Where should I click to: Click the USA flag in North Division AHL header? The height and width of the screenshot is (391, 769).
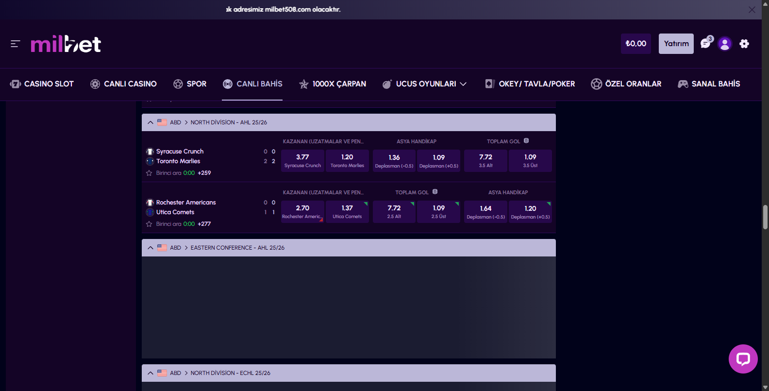point(162,122)
